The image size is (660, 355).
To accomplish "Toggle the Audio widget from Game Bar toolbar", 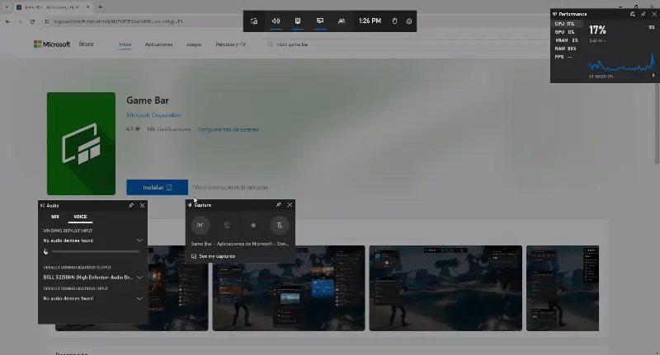I will point(276,21).
